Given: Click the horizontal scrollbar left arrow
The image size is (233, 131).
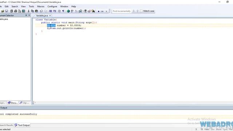Looking at the screenshot, I should 35,103.
